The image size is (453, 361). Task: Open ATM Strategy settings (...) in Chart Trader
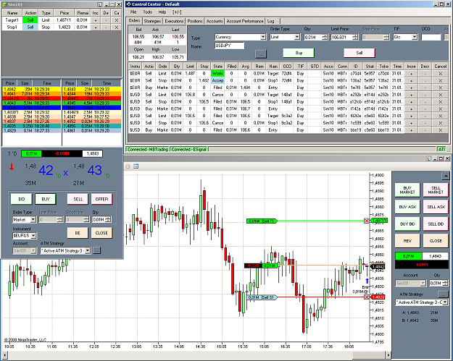(x=442, y=294)
